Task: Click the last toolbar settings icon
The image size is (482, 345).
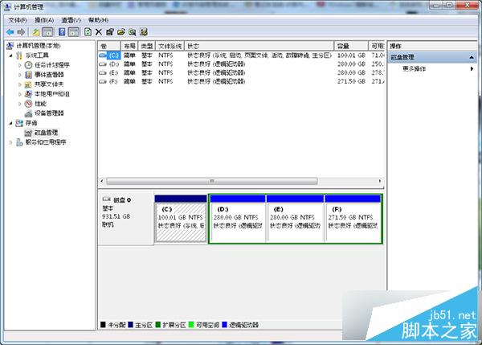Action: point(144,32)
